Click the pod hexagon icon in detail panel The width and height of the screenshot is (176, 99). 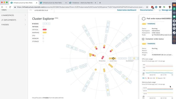[x=144, y=19]
